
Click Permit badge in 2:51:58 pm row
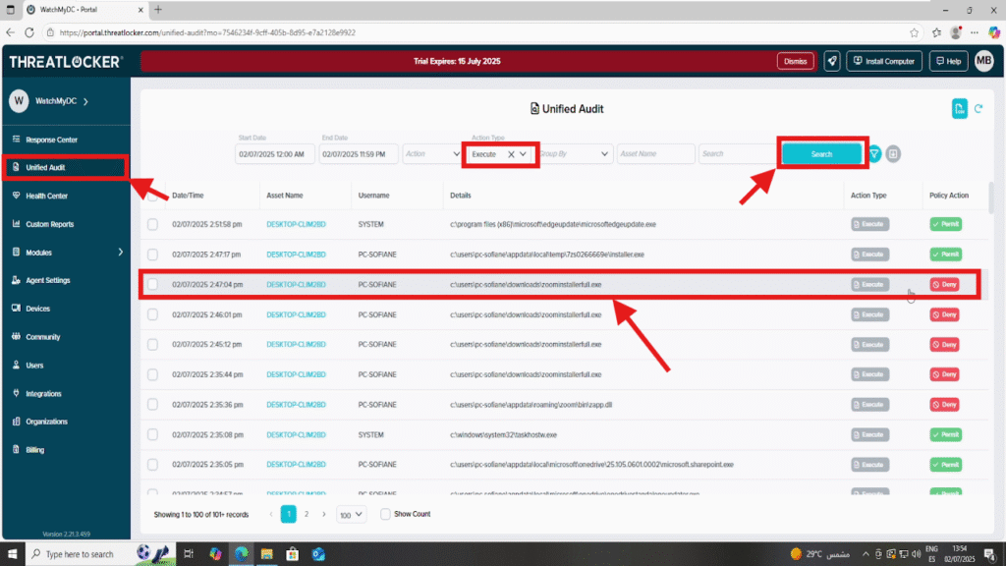click(x=946, y=225)
